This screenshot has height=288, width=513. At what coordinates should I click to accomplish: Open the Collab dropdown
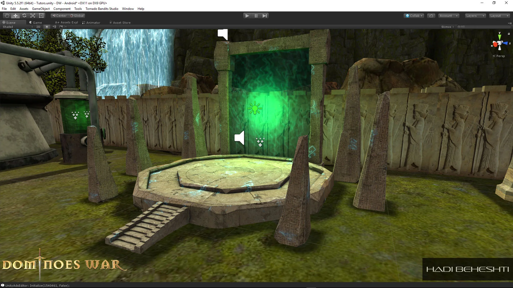tap(414, 16)
